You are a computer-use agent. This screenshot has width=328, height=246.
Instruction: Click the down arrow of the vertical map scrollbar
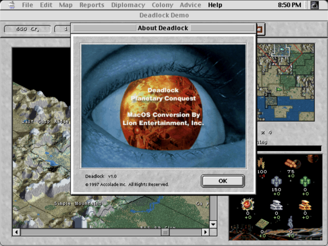click(x=213, y=224)
